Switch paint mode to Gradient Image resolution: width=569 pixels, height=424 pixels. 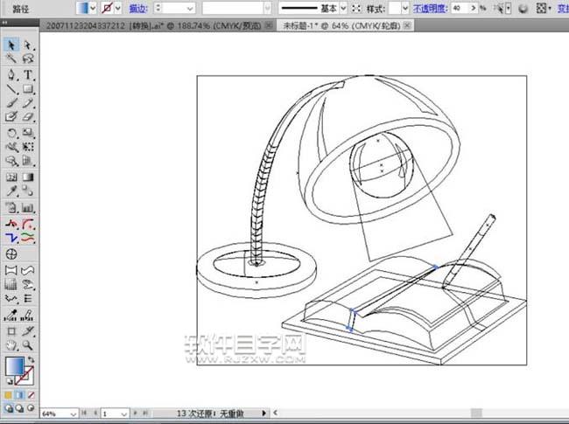tap(21, 393)
